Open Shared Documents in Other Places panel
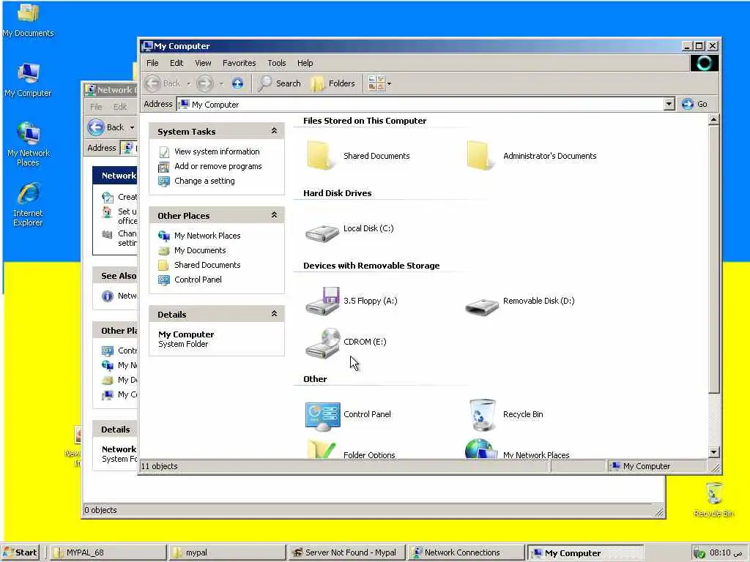This screenshot has height=562, width=750. click(207, 265)
